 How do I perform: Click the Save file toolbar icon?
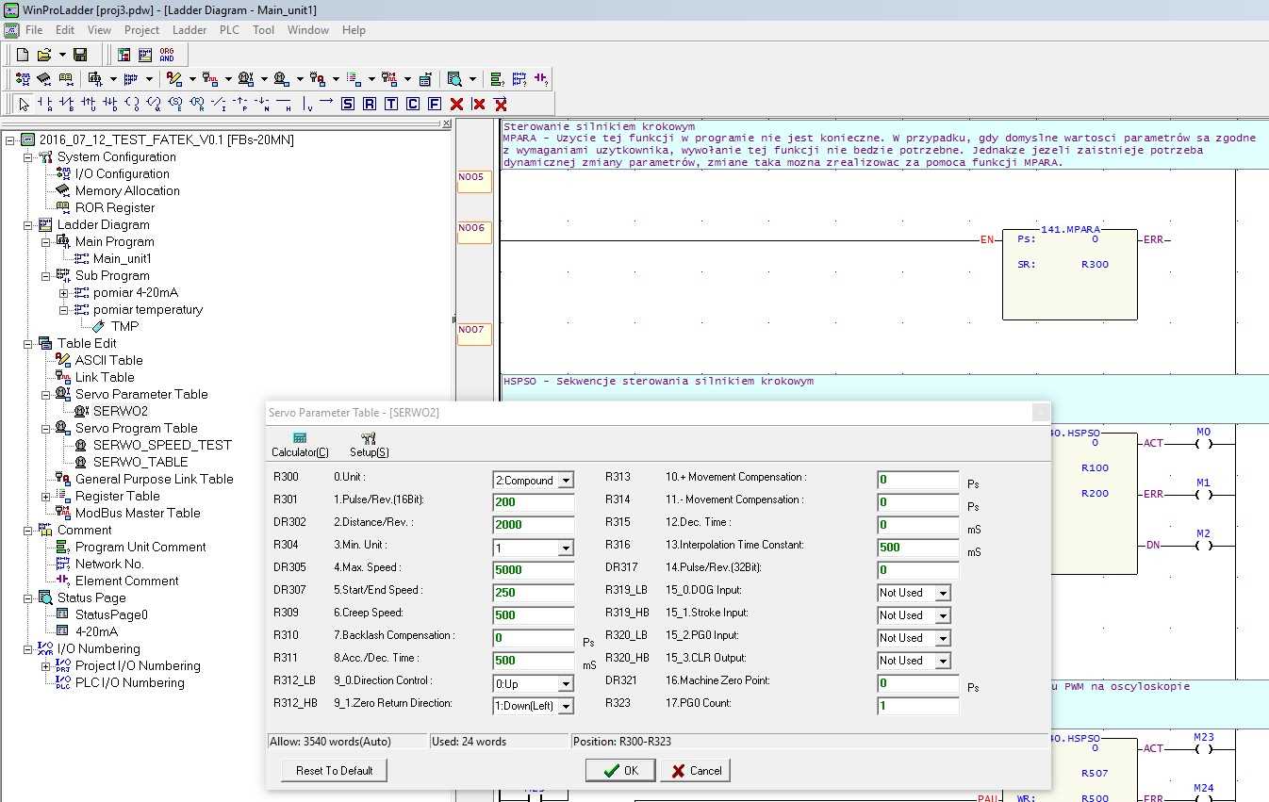pos(80,55)
